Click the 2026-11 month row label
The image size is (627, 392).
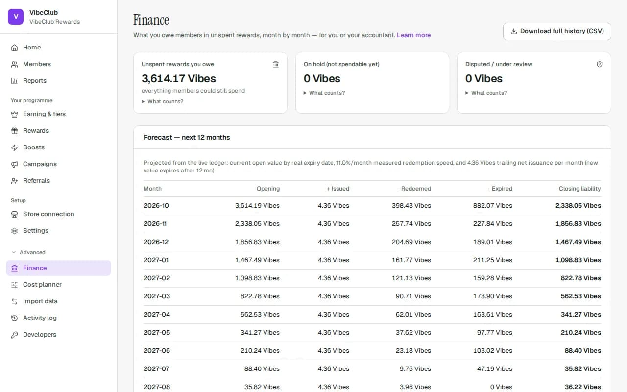click(x=155, y=224)
